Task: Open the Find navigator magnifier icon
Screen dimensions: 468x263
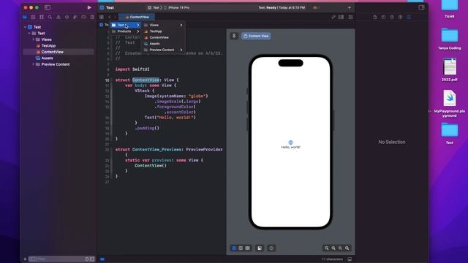Action: (50, 18)
